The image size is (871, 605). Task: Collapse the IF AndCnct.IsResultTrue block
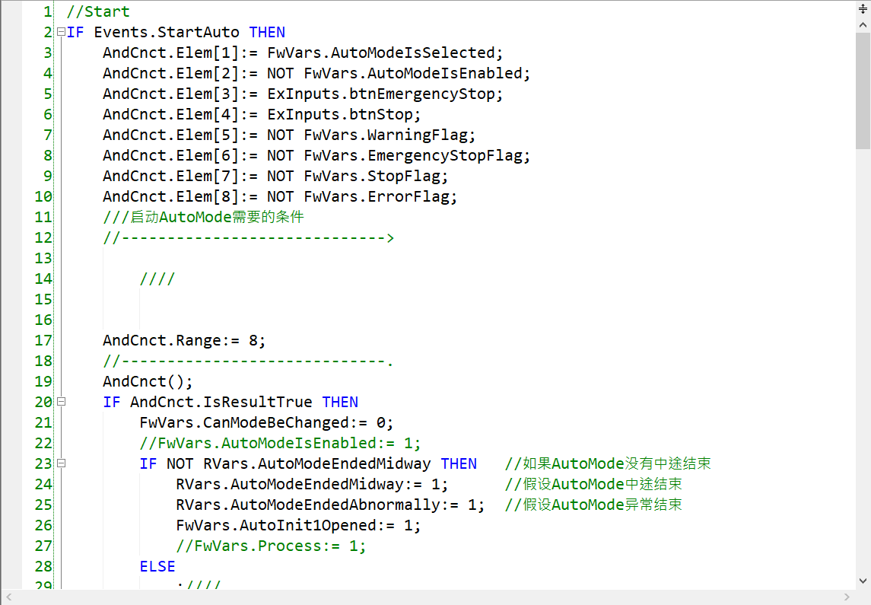click(61, 402)
